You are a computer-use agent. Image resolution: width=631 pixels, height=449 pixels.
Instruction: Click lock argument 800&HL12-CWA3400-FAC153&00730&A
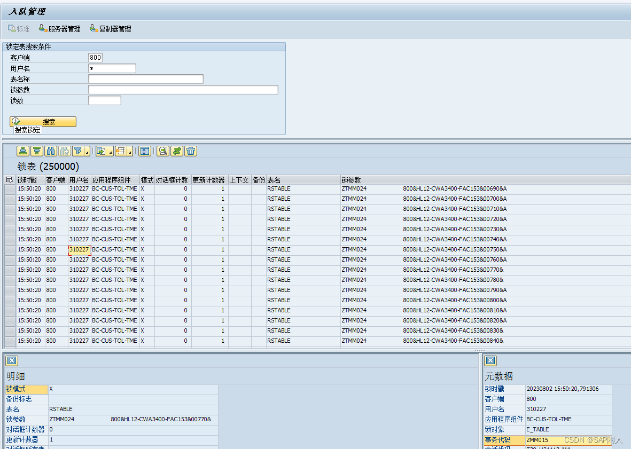click(x=455, y=229)
